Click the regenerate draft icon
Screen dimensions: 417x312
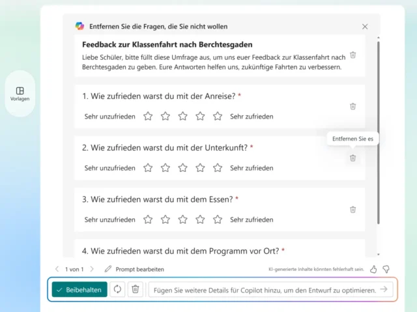coord(117,289)
